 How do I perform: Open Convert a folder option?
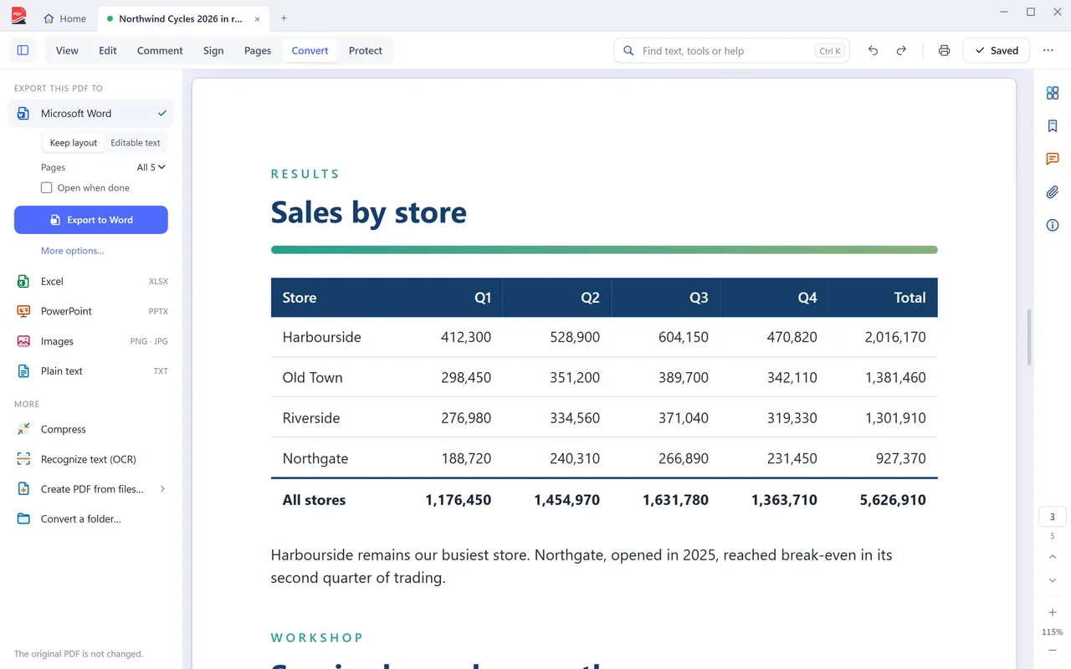(91, 519)
